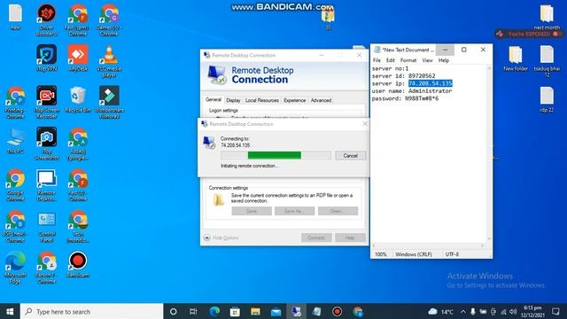
Task: Switch to the Local Resources tab
Action: 262,100
